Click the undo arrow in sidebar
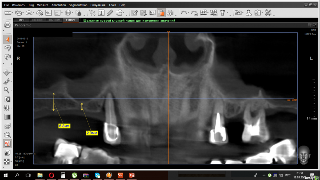 pyautogui.click(x=7, y=48)
